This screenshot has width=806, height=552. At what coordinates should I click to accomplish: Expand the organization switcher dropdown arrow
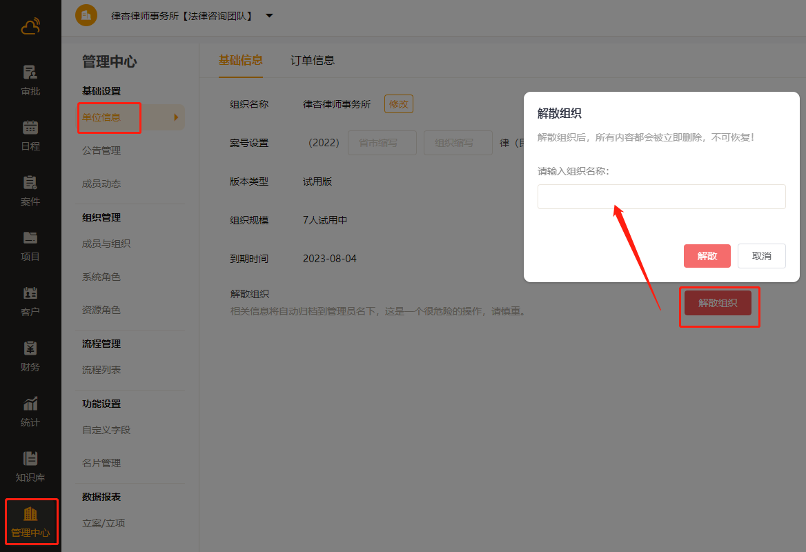pos(269,15)
